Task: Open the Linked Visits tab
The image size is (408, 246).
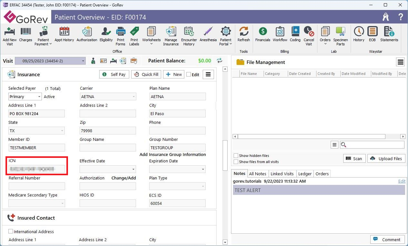Action: point(282,174)
